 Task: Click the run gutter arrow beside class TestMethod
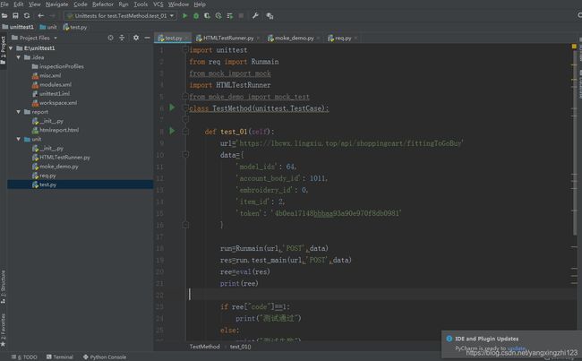[172, 107]
